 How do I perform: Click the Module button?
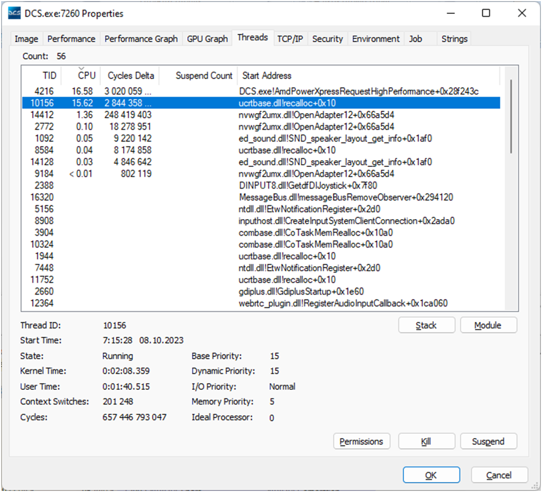488,325
